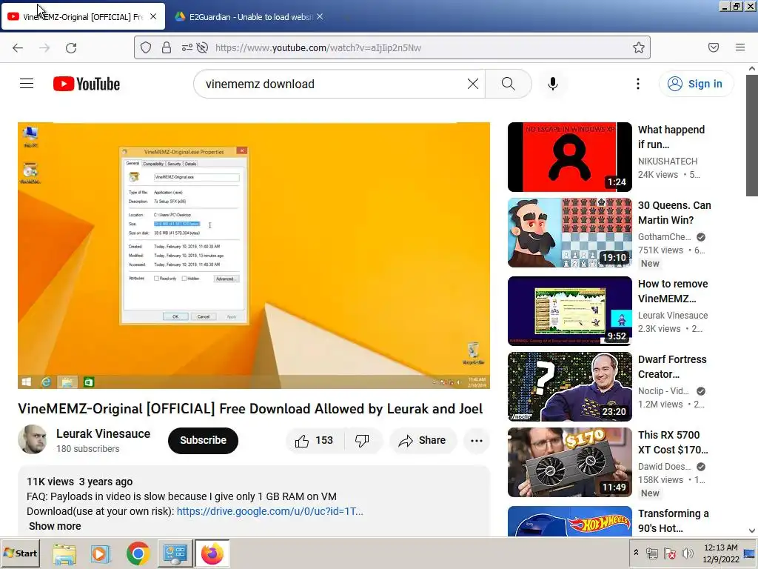Expand description with Show more

click(55, 526)
